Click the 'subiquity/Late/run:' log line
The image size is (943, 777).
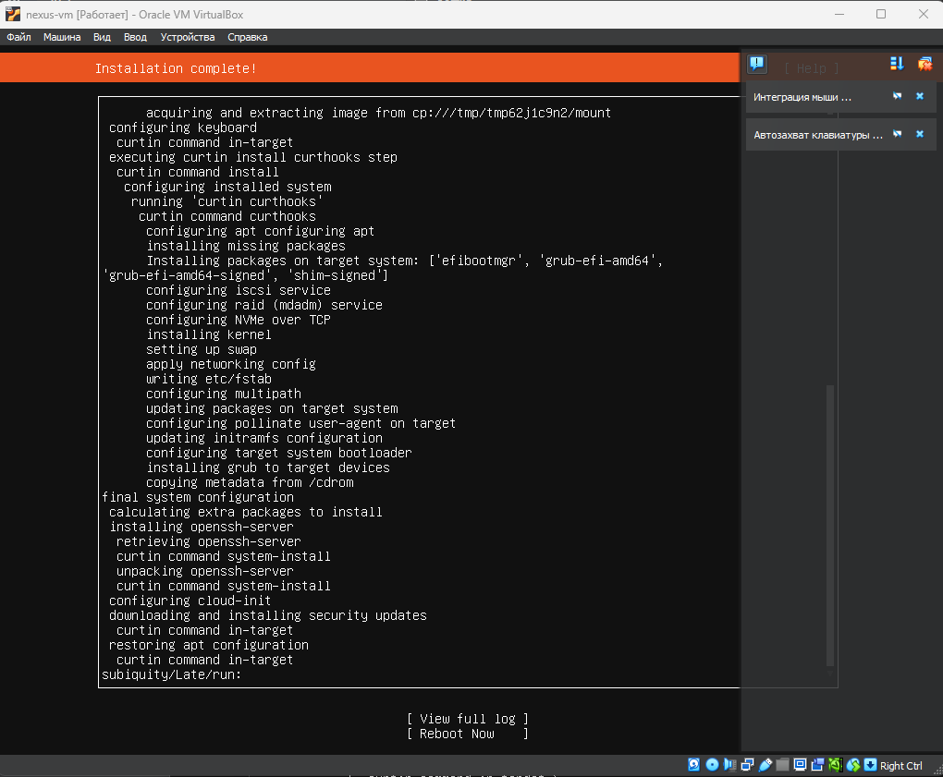point(171,674)
